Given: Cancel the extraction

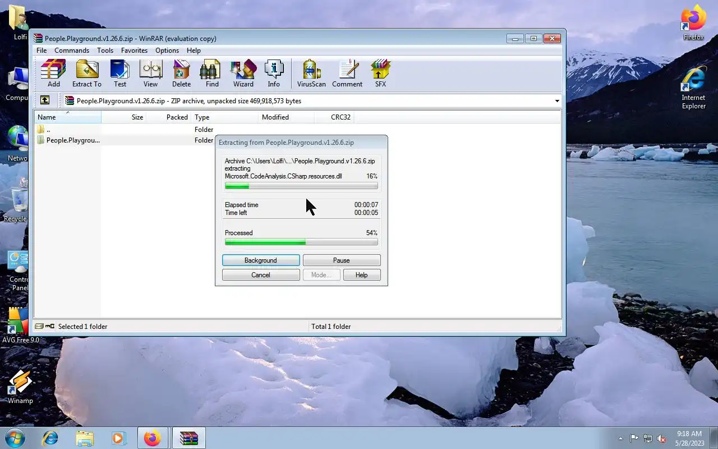Looking at the screenshot, I should [261, 275].
